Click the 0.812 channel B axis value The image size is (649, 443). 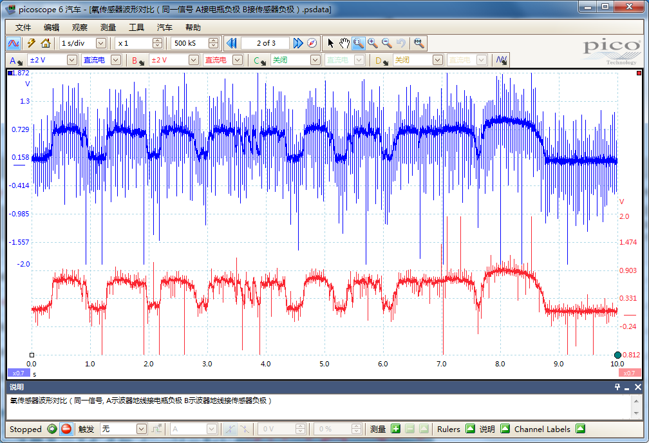pyautogui.click(x=631, y=355)
